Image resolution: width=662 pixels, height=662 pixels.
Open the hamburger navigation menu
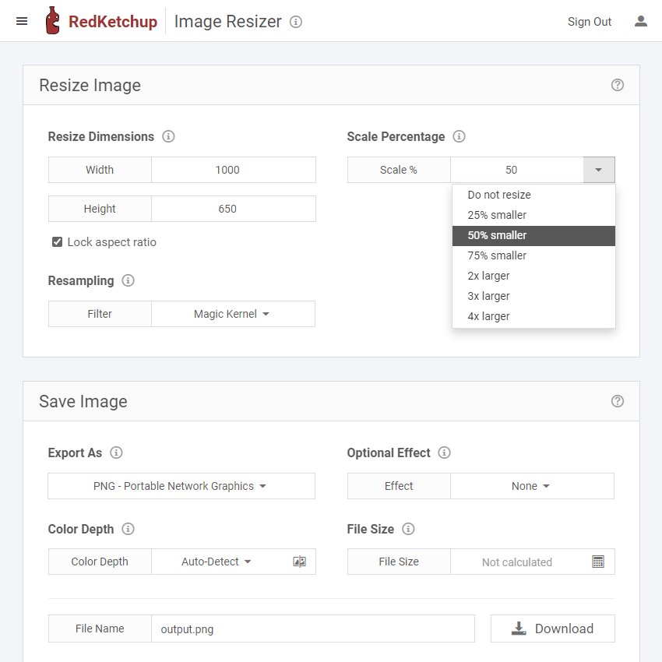coord(22,21)
